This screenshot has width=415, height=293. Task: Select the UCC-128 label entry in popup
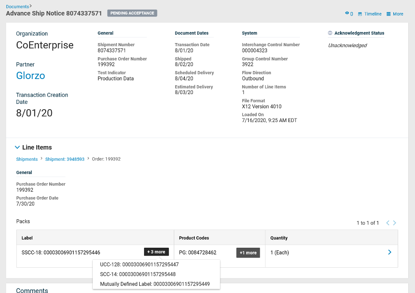pyautogui.click(x=140, y=265)
